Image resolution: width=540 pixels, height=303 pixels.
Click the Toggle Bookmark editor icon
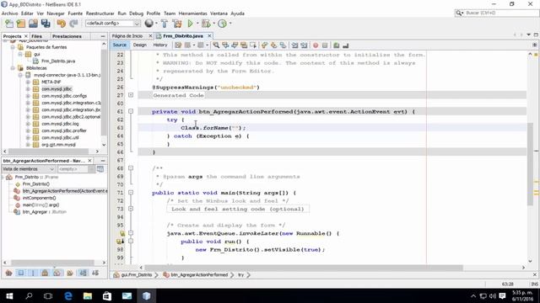pos(283,45)
